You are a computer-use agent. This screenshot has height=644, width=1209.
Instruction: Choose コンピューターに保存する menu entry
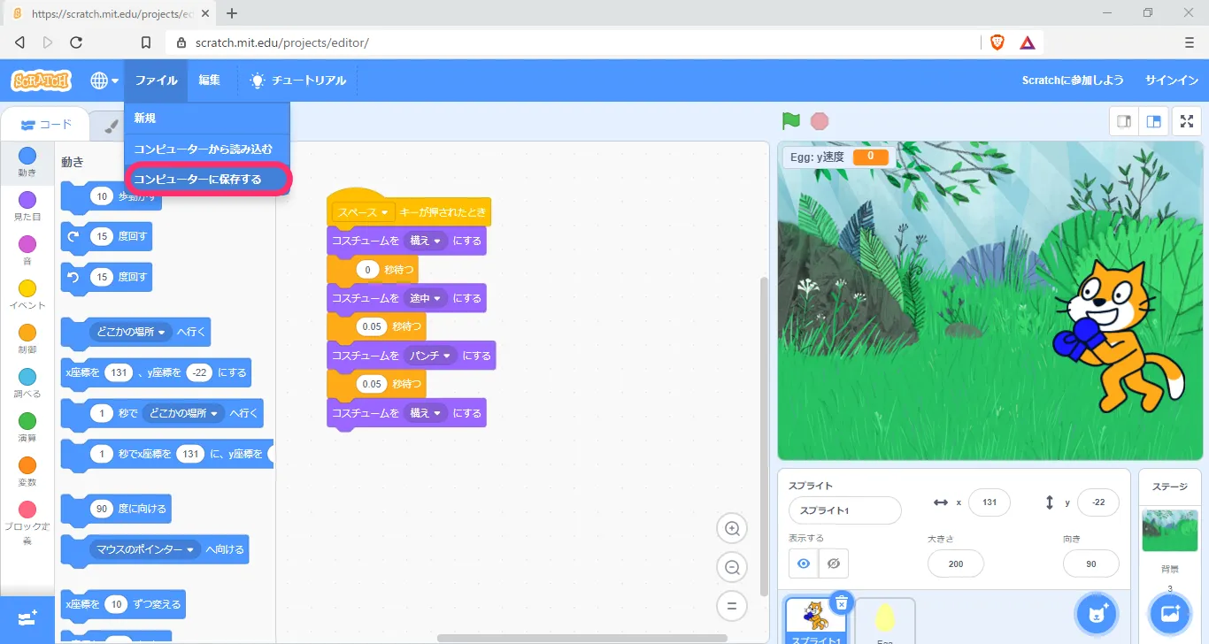pos(207,180)
